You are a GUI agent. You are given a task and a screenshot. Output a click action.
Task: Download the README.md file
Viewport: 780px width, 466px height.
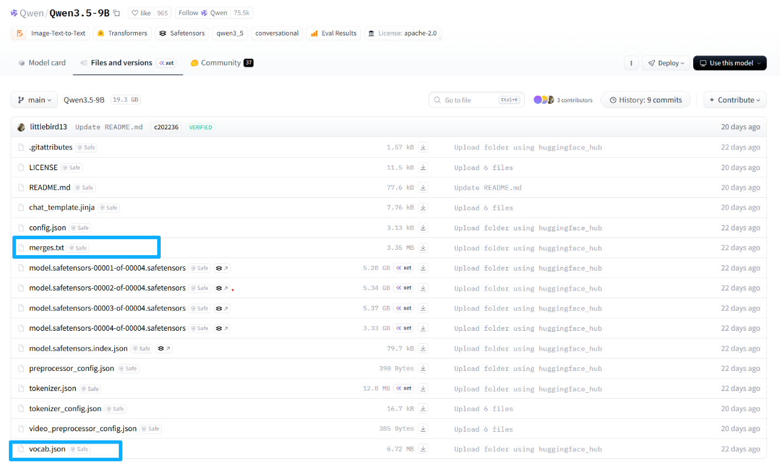pyautogui.click(x=423, y=188)
